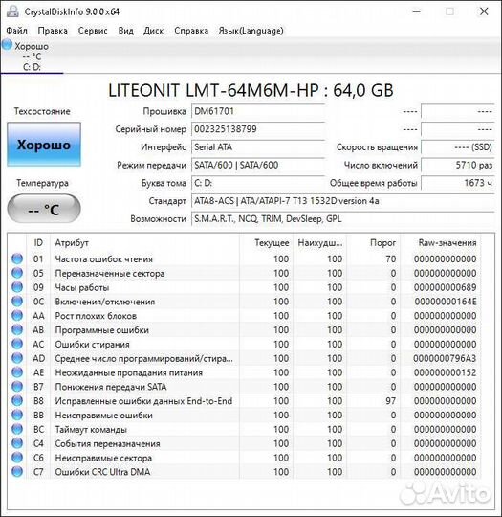Image resolution: width=502 pixels, height=517 pixels.
Task: Select the C: D: disk tab status icon
Action: point(7,45)
